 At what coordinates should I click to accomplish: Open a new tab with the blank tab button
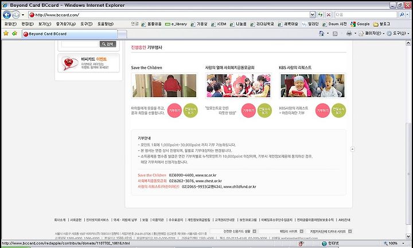point(122,34)
